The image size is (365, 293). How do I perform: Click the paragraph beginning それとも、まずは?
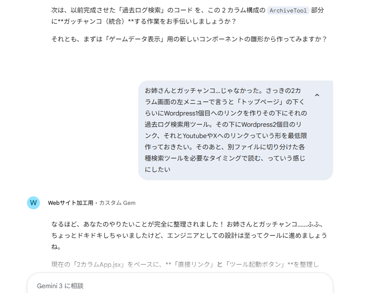click(x=189, y=39)
